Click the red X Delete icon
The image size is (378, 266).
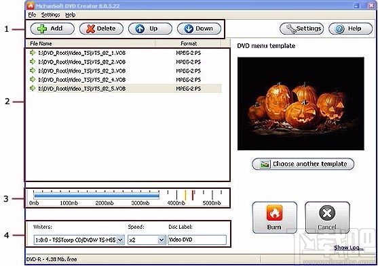tap(91, 28)
